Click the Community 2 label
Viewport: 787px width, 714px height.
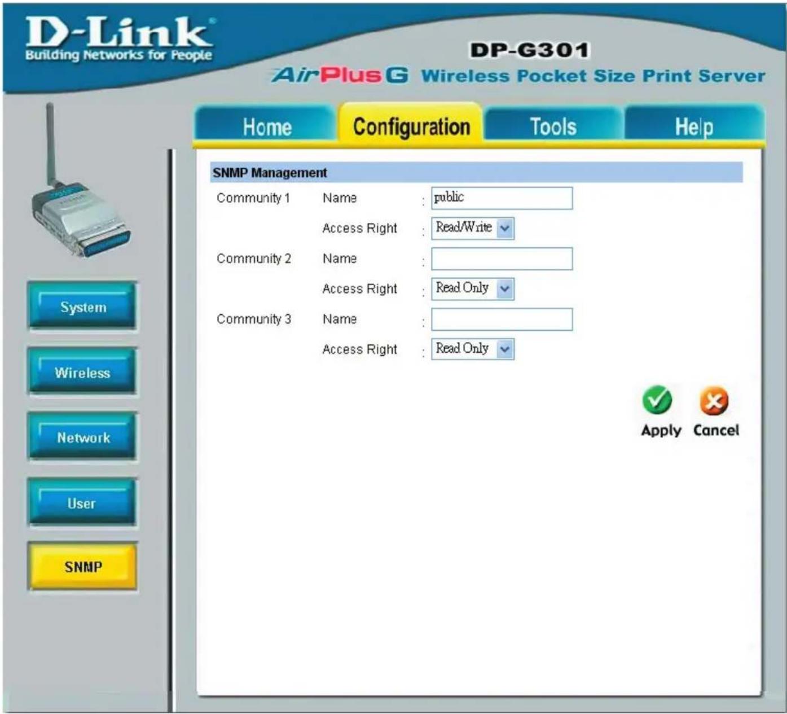pyautogui.click(x=254, y=259)
